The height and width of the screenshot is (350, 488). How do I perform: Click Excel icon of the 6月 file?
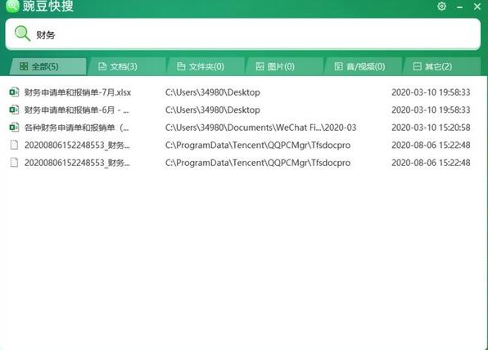[x=14, y=110]
